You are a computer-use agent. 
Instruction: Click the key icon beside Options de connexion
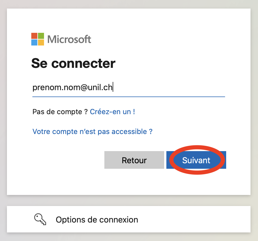coord(40,219)
